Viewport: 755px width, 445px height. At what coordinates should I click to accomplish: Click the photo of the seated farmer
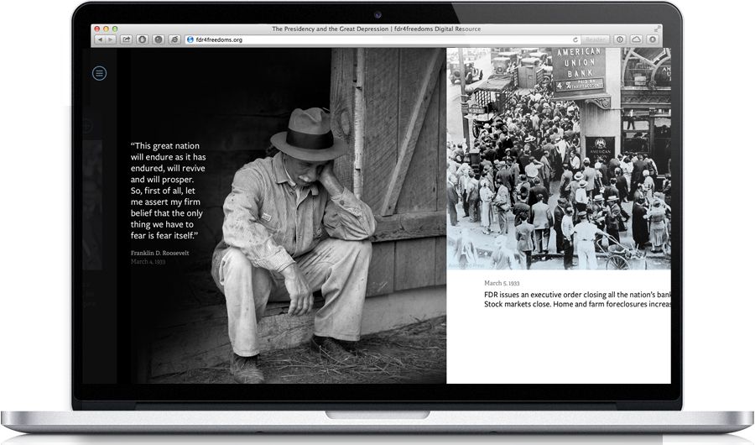pos(294,227)
